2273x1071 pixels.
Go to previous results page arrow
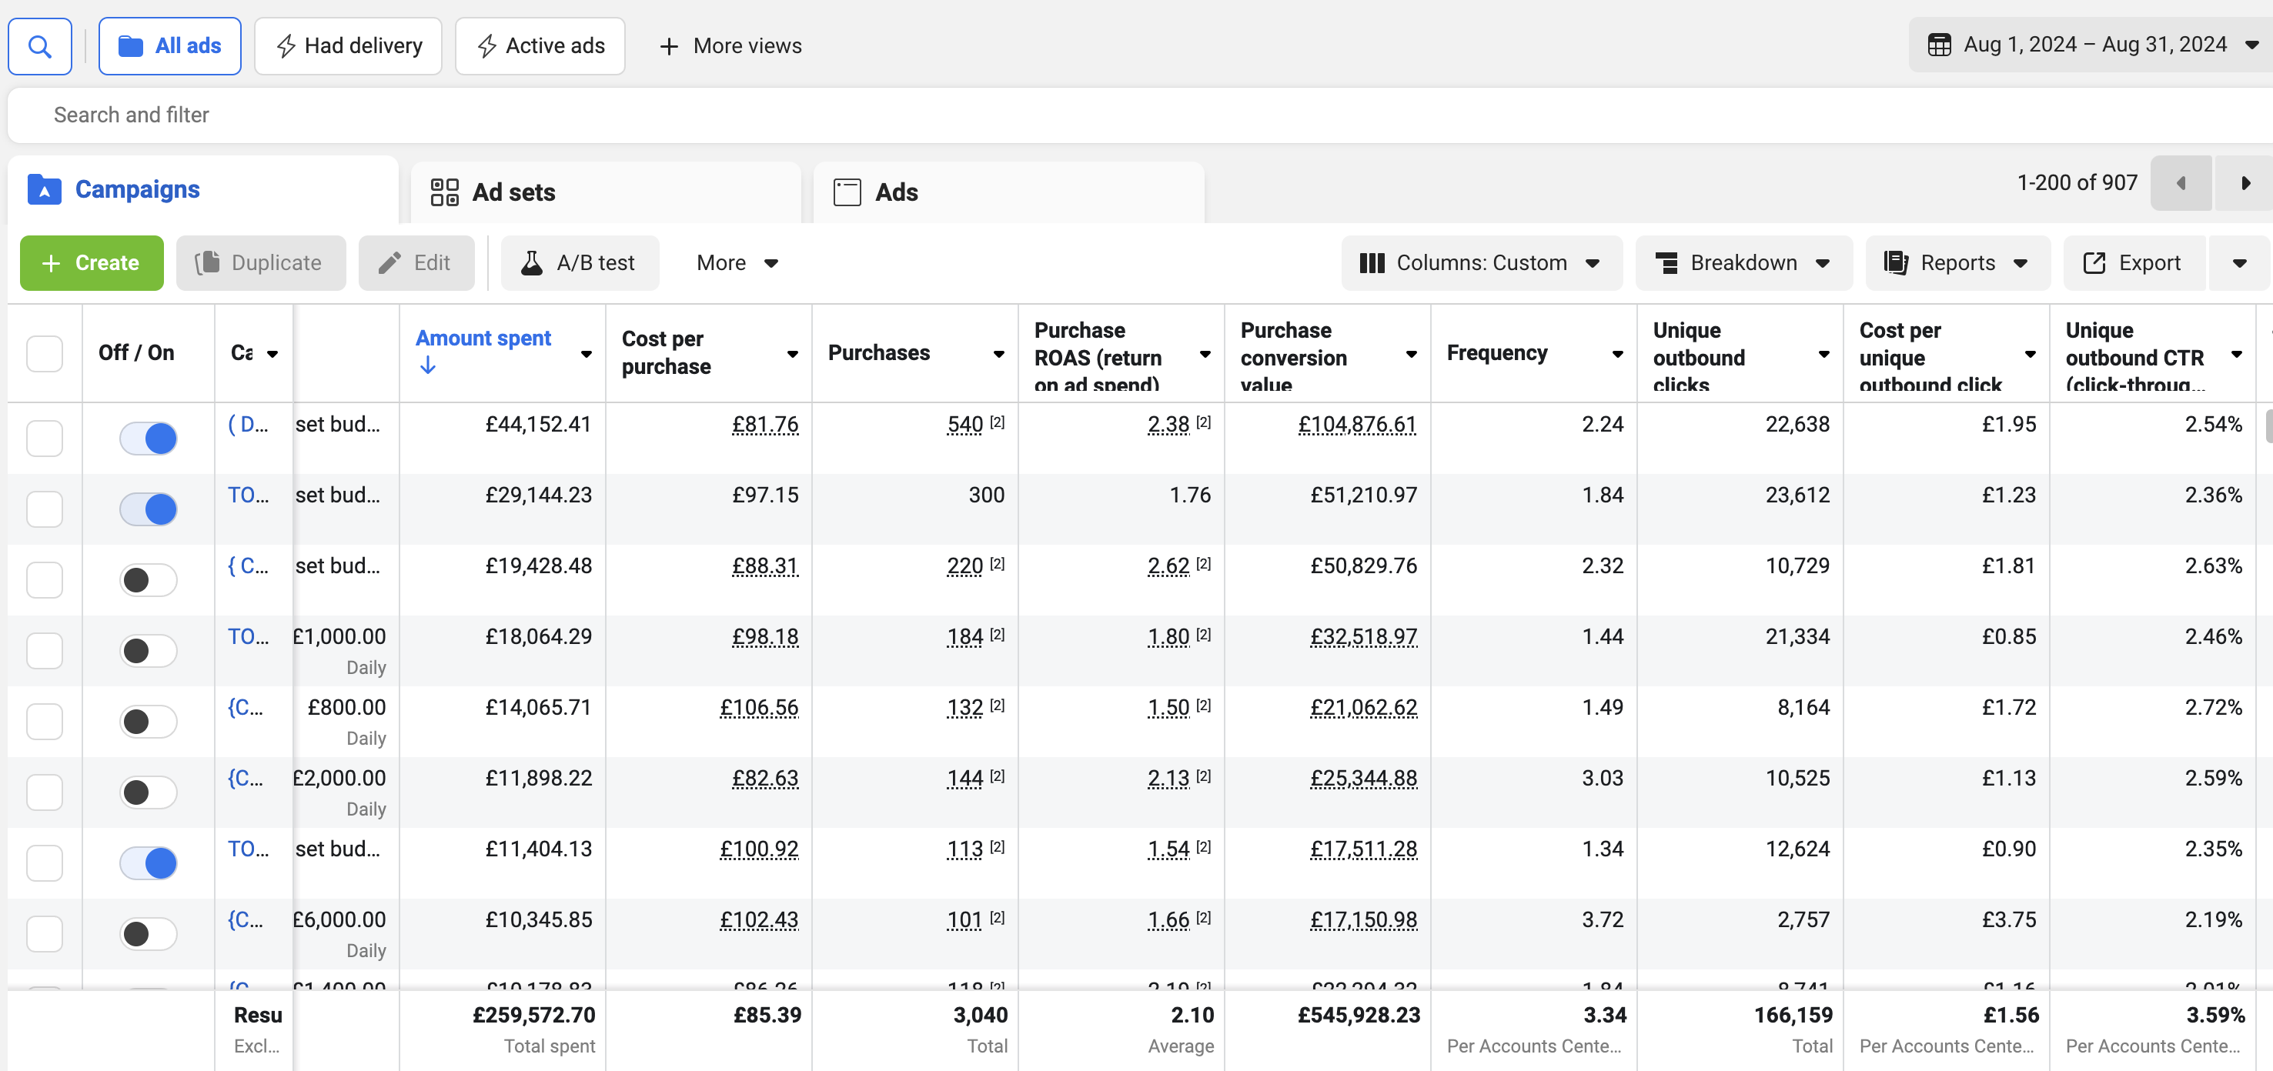[2181, 183]
